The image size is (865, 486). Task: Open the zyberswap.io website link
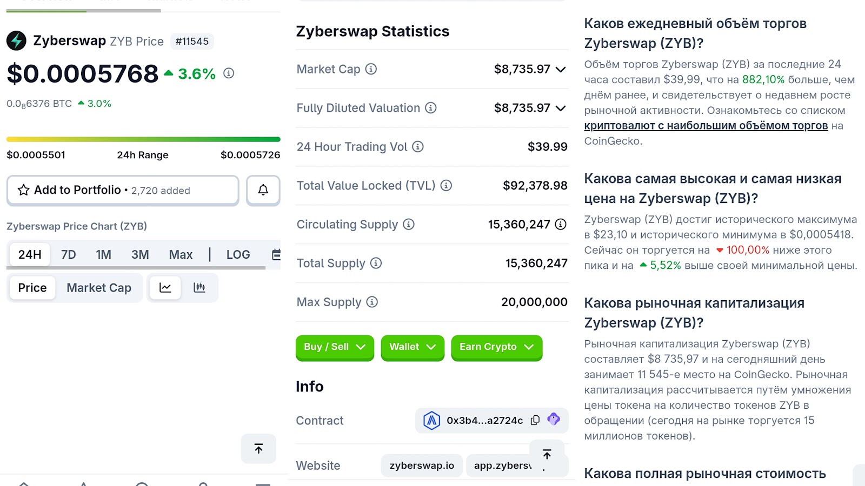(x=422, y=465)
